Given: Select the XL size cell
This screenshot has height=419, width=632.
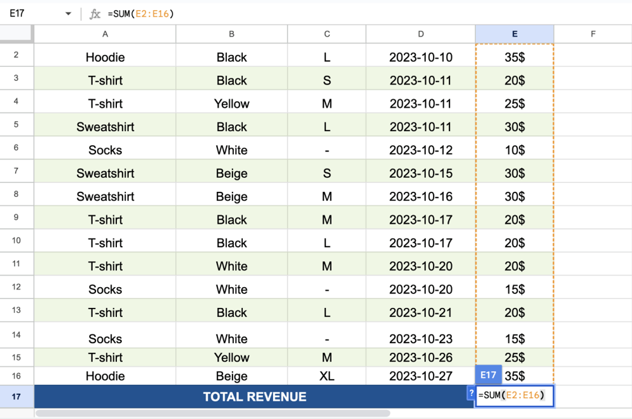Looking at the screenshot, I should pyautogui.click(x=327, y=376).
